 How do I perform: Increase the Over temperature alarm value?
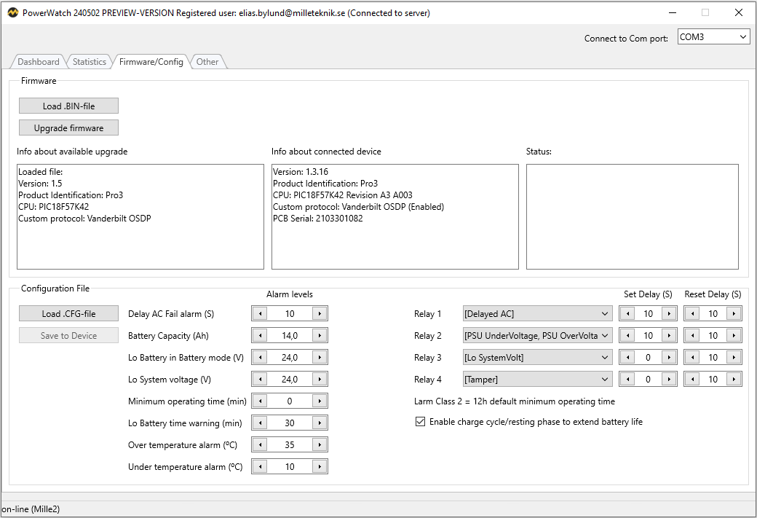click(x=320, y=444)
